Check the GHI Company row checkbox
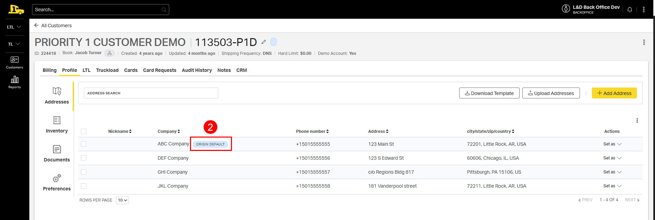The width and height of the screenshot is (655, 220). (84, 172)
